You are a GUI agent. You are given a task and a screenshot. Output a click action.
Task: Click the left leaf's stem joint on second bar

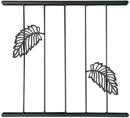(44, 34)
